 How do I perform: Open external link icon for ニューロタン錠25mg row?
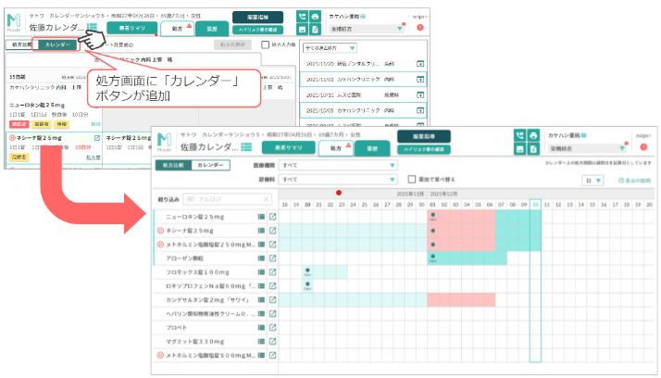pos(273,217)
